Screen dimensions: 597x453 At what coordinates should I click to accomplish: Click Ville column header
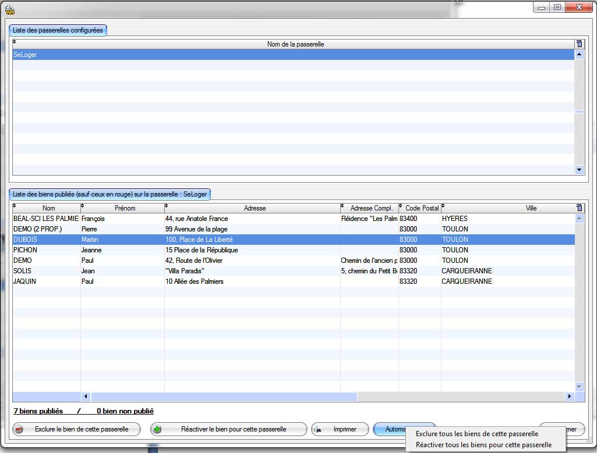[x=531, y=208]
